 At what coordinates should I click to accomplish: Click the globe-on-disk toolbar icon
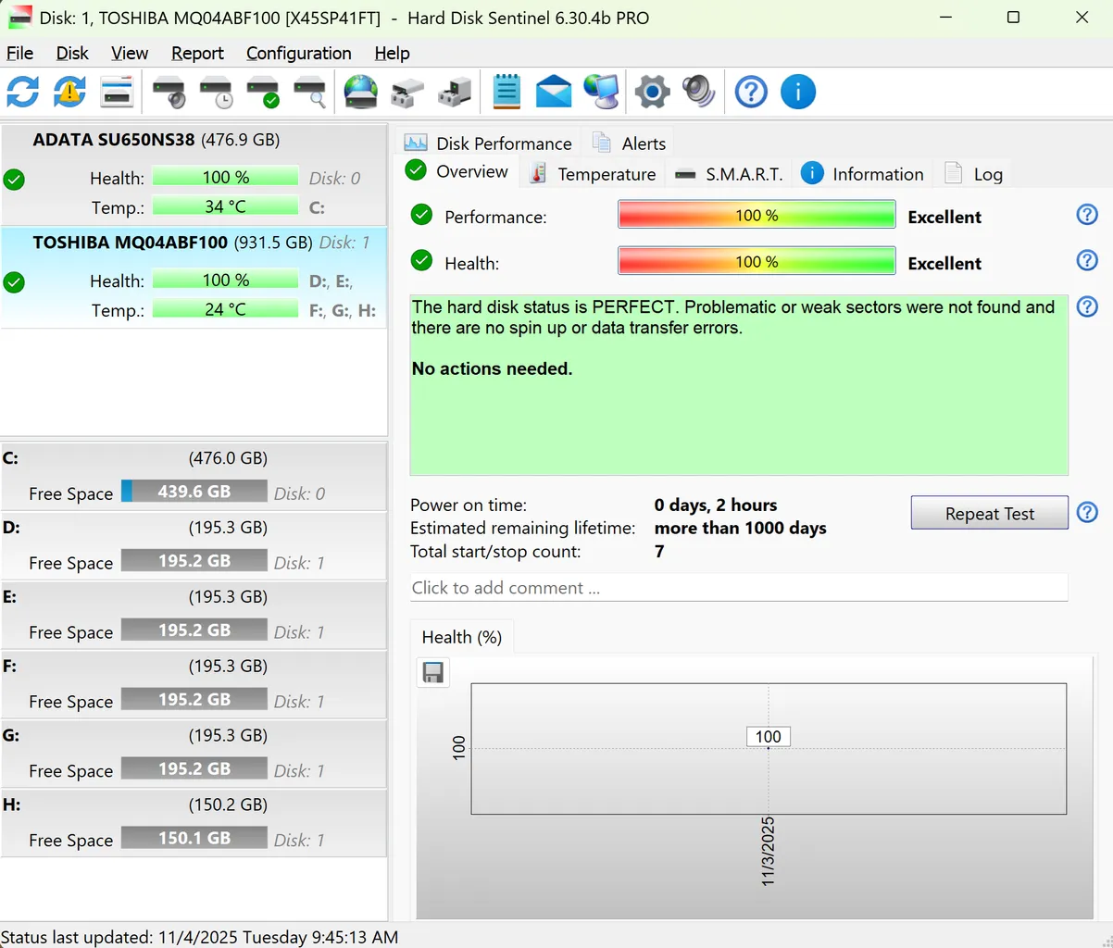point(360,92)
